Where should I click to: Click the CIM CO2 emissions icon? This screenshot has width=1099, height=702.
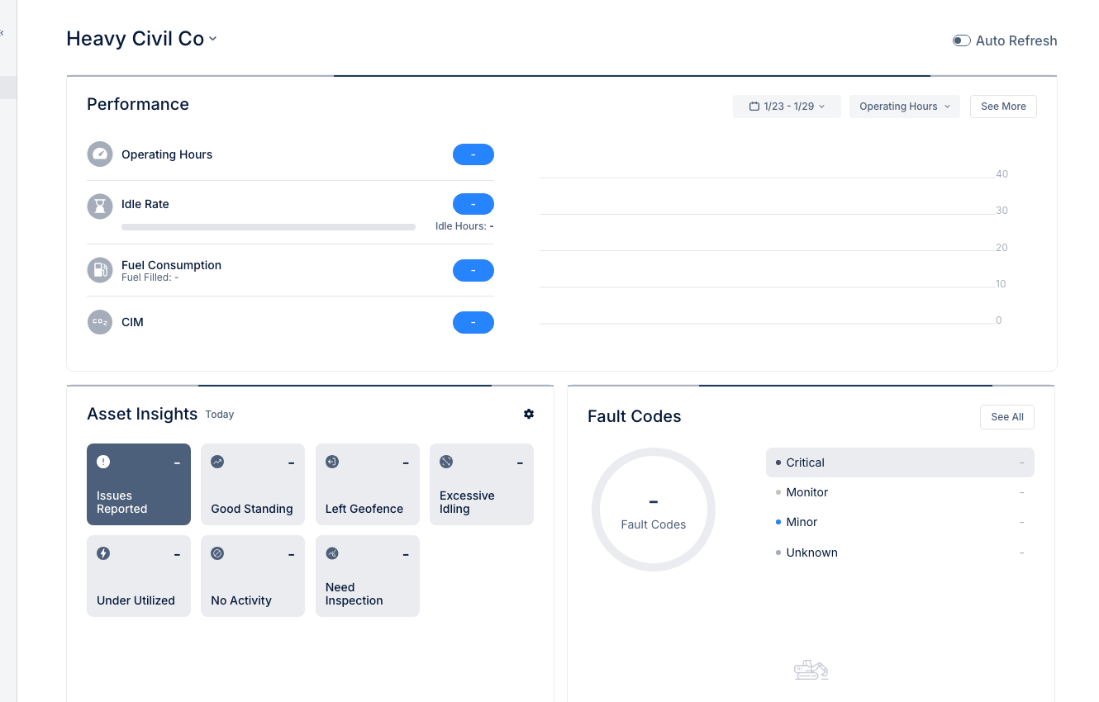[x=100, y=322]
